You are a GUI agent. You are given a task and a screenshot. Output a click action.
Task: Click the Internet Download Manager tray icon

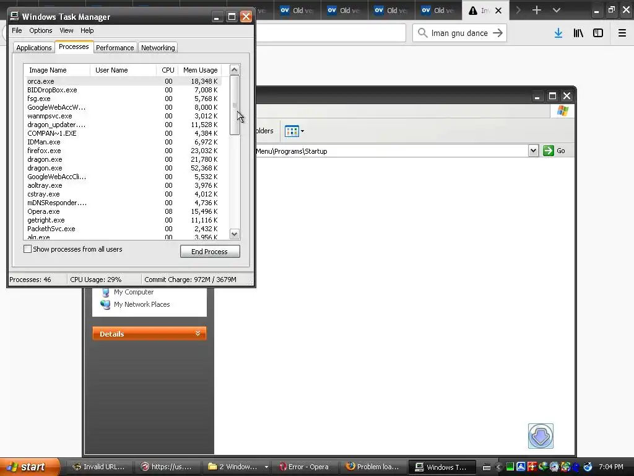pyautogui.click(x=543, y=467)
